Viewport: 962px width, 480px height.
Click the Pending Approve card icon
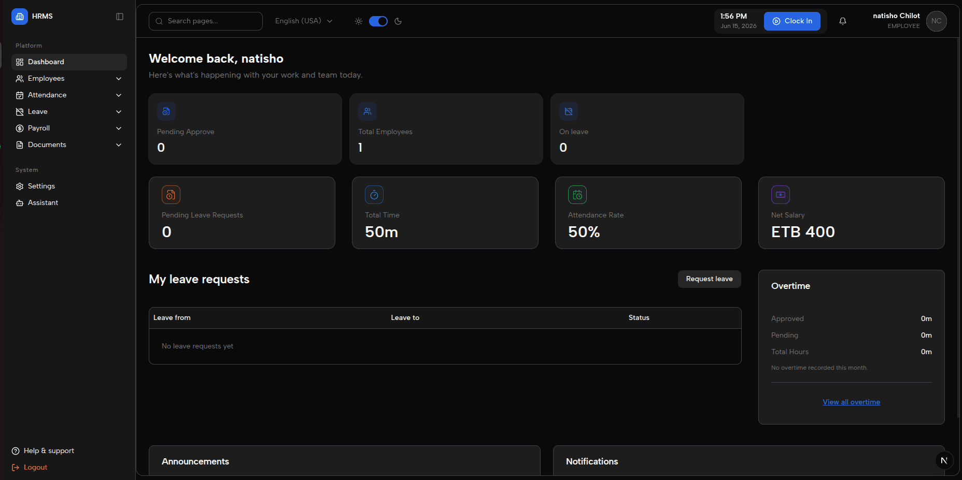click(166, 111)
